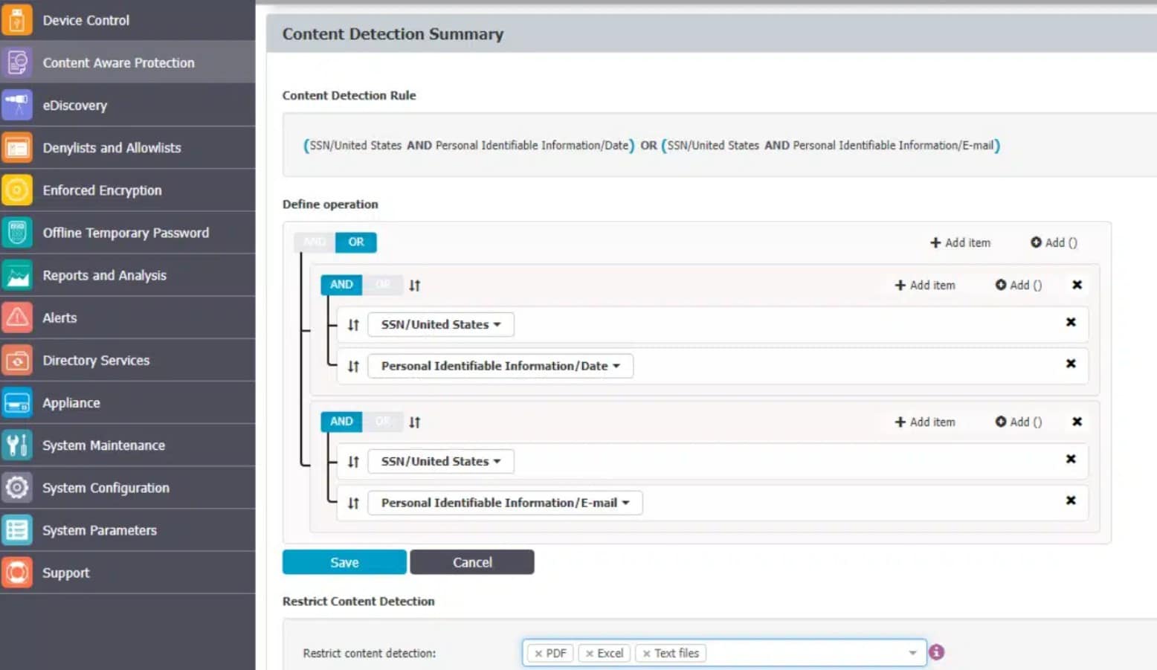Screen dimensions: 1157x670
Task: Expand Personal Identifiable Information/E-mail dropdown
Action: pos(505,503)
